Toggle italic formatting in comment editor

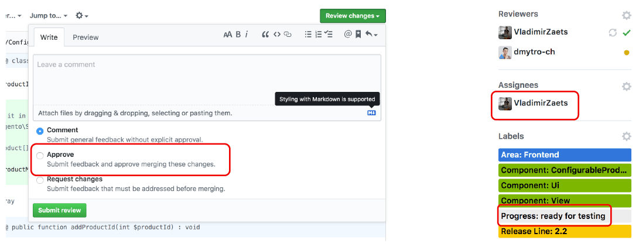(247, 35)
